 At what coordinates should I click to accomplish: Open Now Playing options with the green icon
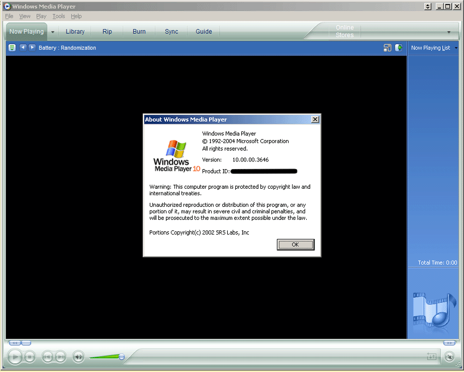(12, 47)
